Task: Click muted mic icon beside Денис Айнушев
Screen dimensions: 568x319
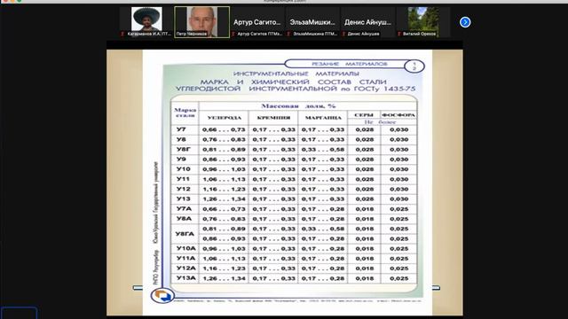Action: (343, 34)
